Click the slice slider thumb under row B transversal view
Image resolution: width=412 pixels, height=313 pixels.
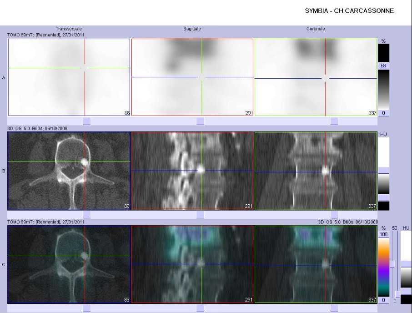(87, 215)
